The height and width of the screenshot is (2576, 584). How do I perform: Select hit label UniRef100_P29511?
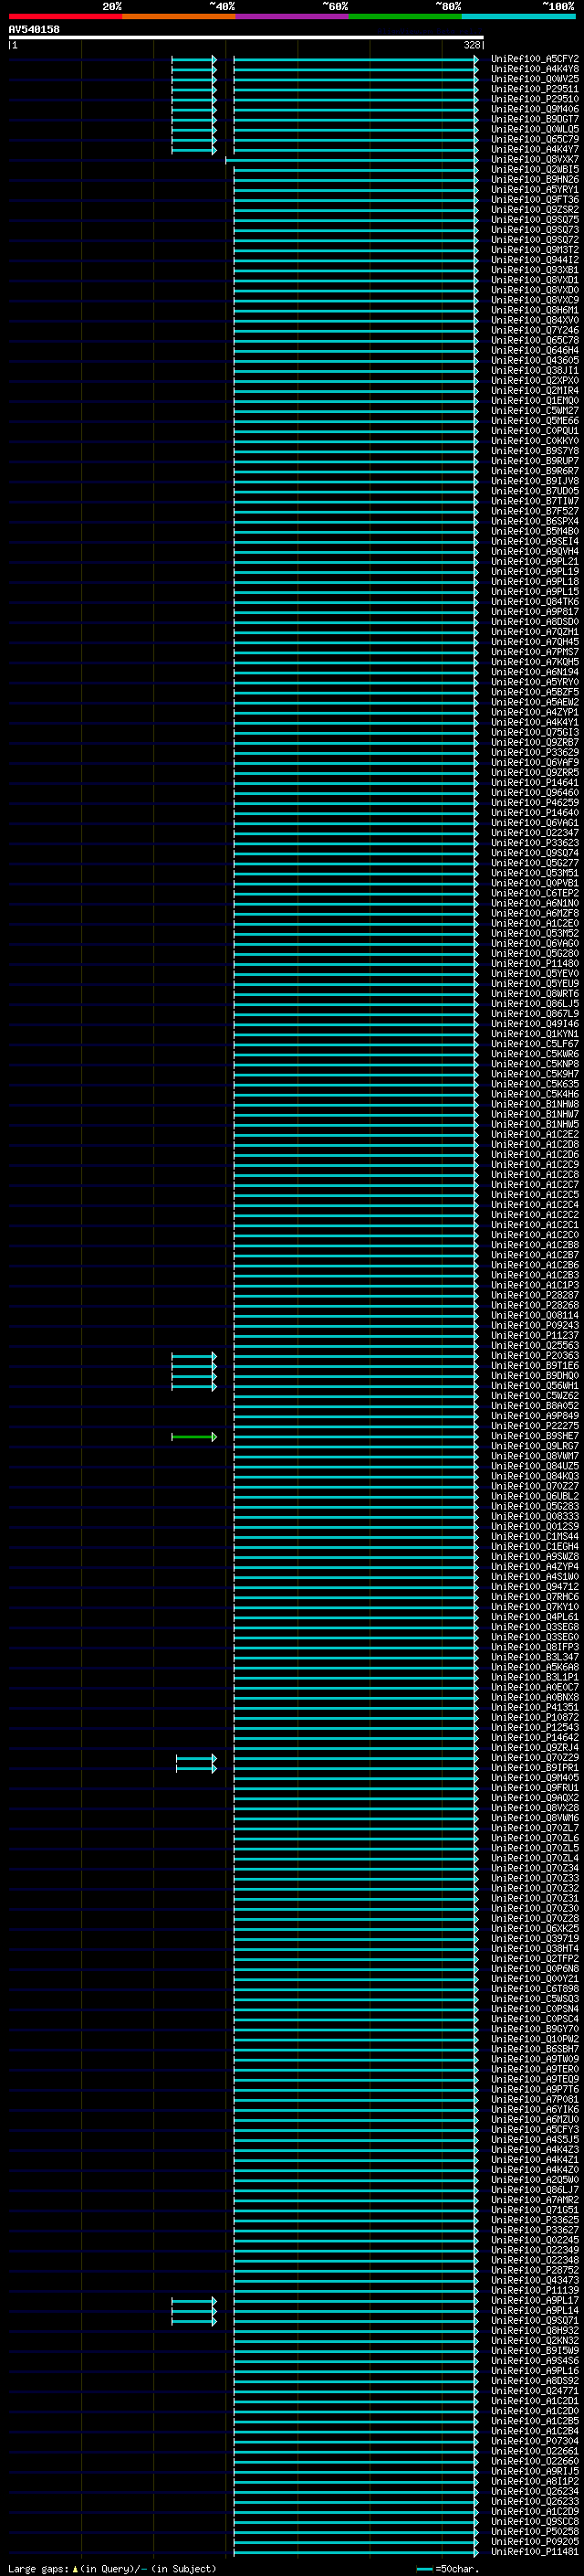pyautogui.click(x=535, y=89)
